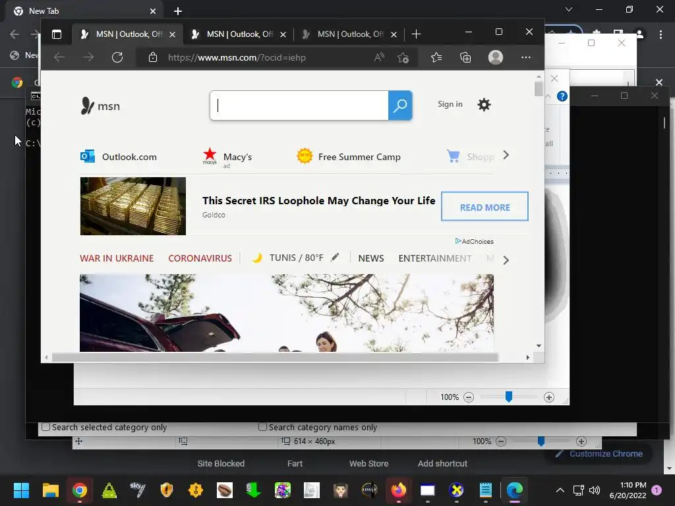The width and height of the screenshot is (675, 506).
Task: Open Edge Settings and more menu
Action: click(x=525, y=57)
